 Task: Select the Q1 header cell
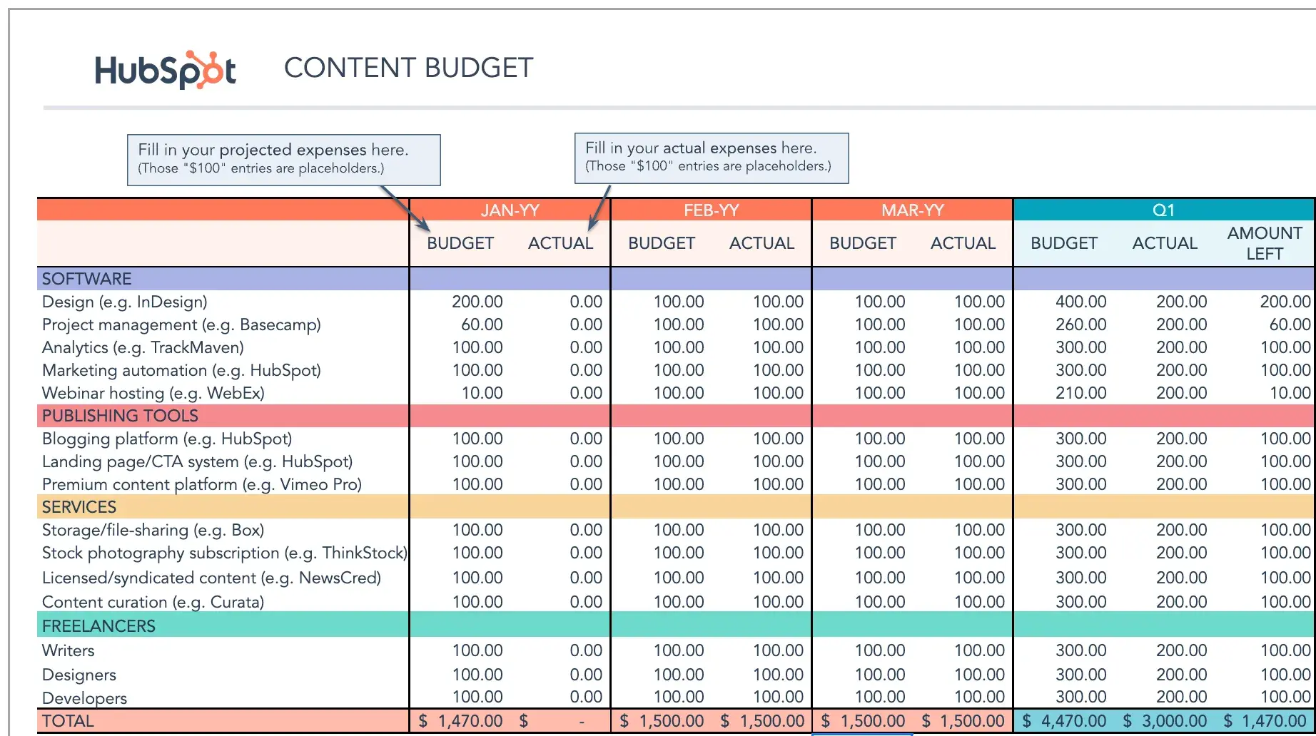pos(1163,210)
